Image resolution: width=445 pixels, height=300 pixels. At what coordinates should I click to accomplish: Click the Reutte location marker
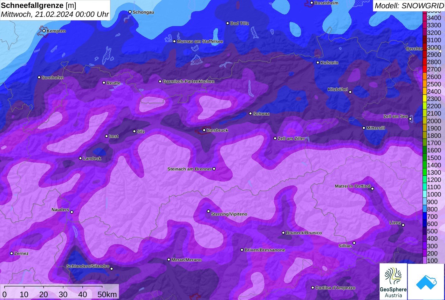tap(104, 83)
